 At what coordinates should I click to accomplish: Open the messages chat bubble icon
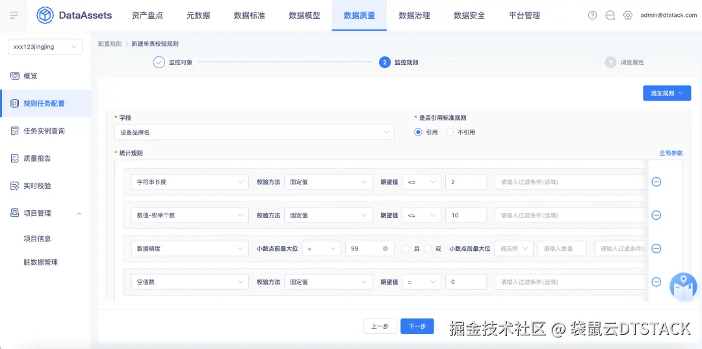click(610, 15)
